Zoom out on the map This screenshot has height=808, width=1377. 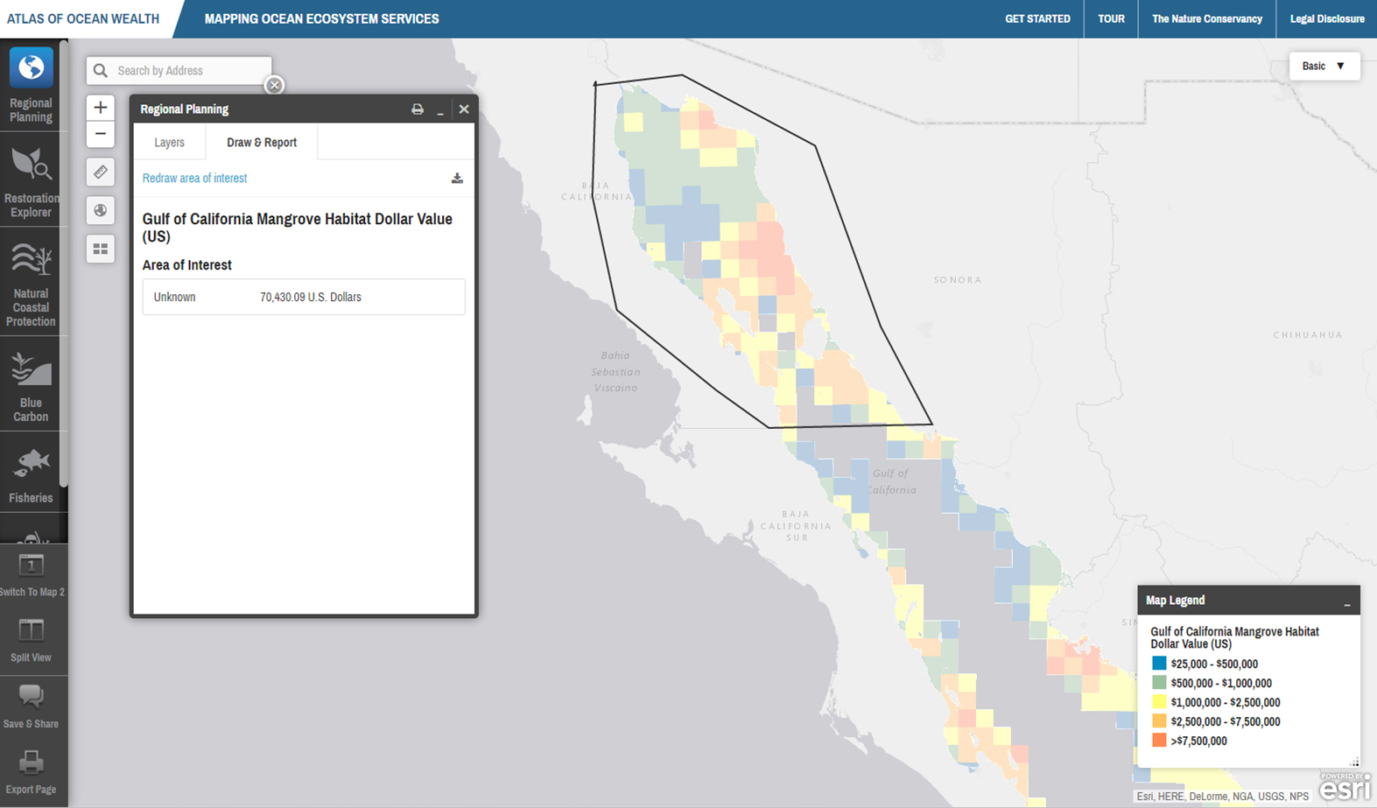(101, 134)
